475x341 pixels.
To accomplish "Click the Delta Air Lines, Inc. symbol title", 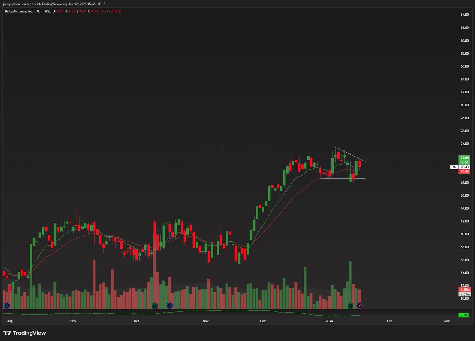I will point(18,11).
